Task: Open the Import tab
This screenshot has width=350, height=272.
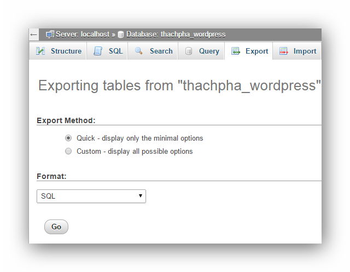Action: point(305,51)
